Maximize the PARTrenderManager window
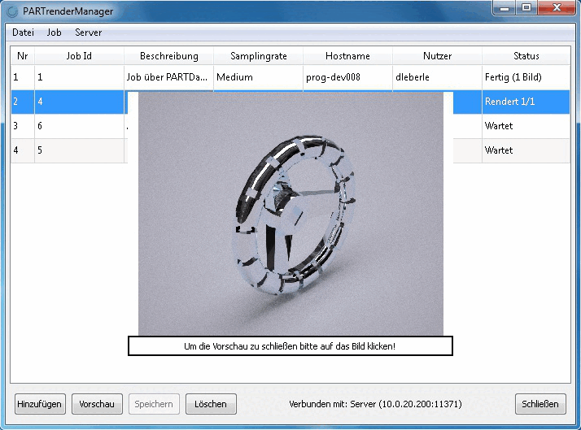 click(x=526, y=7)
